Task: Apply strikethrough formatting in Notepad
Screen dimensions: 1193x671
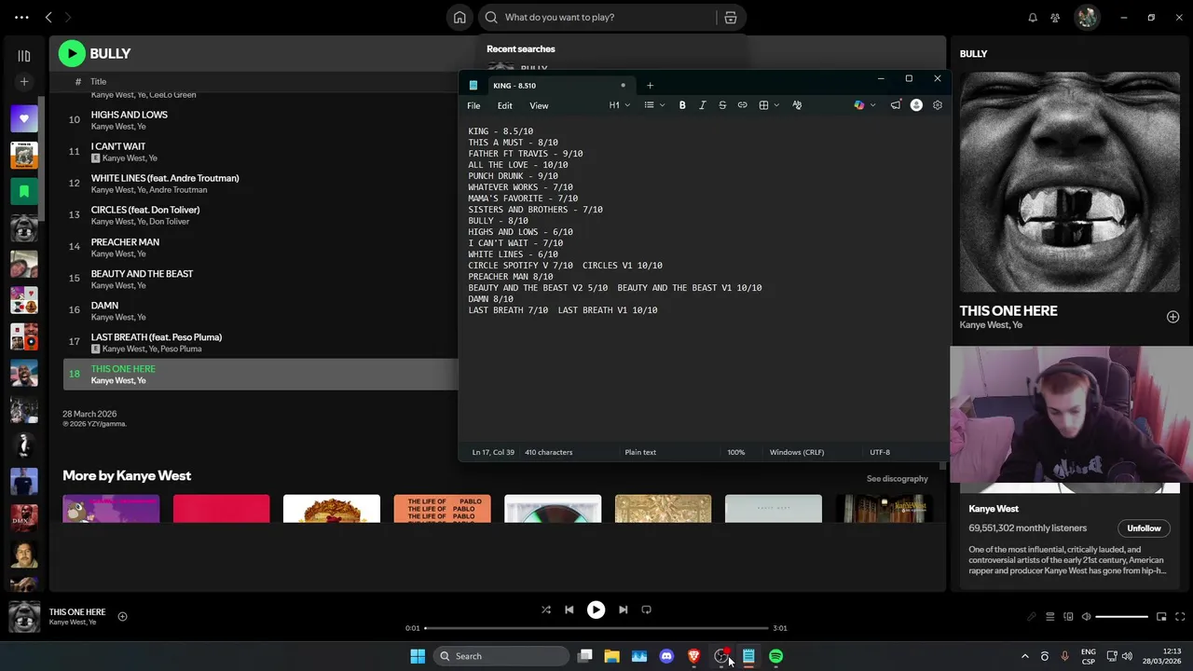Action: click(x=722, y=105)
